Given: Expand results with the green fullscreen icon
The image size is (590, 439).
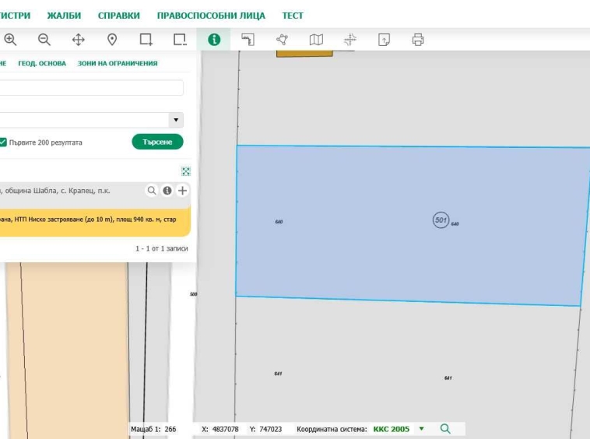Looking at the screenshot, I should pyautogui.click(x=185, y=171).
